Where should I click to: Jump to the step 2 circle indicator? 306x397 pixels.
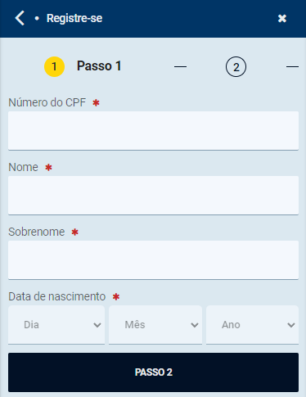coord(236,66)
